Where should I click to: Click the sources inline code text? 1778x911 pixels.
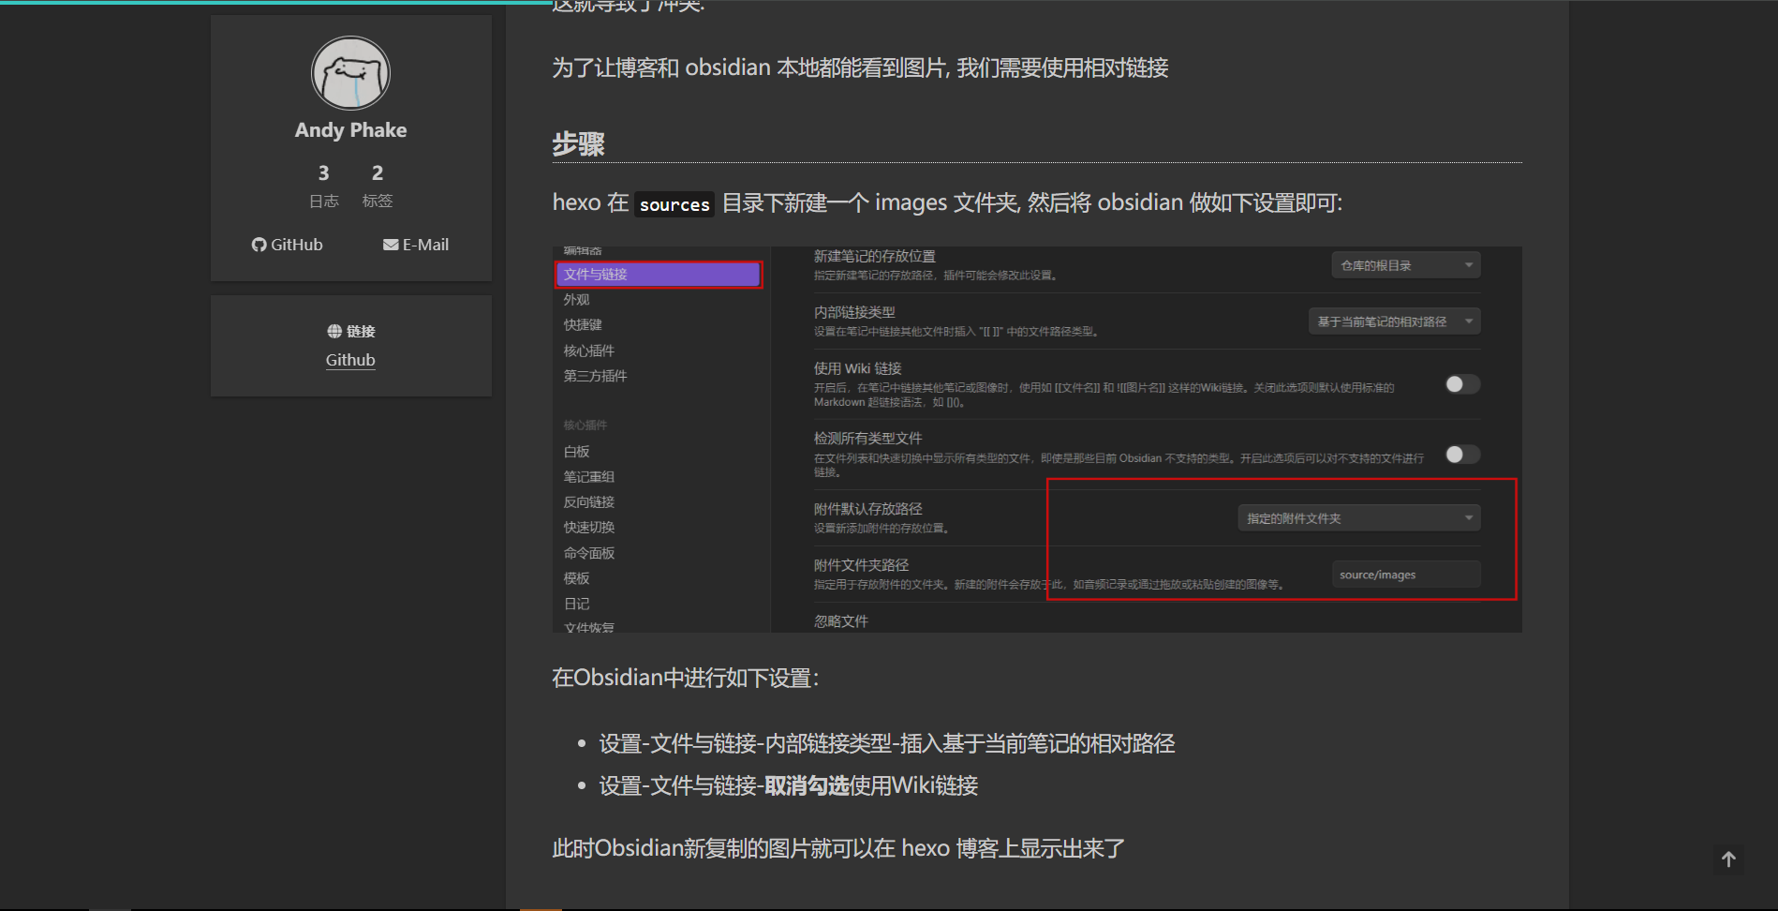[x=674, y=204]
